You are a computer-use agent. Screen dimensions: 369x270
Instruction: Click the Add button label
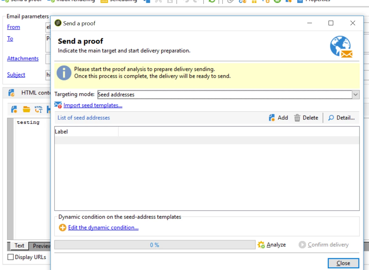[x=283, y=118]
